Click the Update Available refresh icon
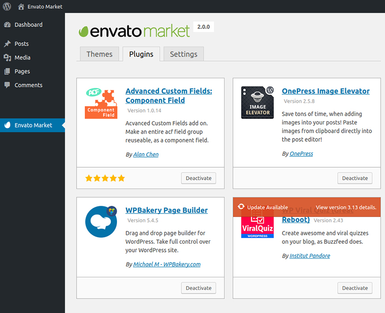385x313 pixels. click(x=241, y=207)
